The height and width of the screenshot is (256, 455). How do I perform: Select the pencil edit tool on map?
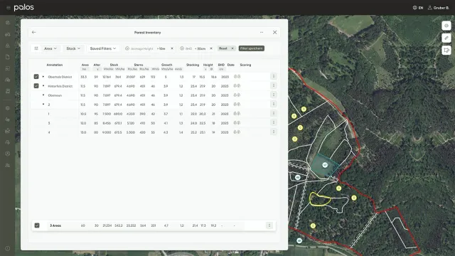click(x=446, y=38)
